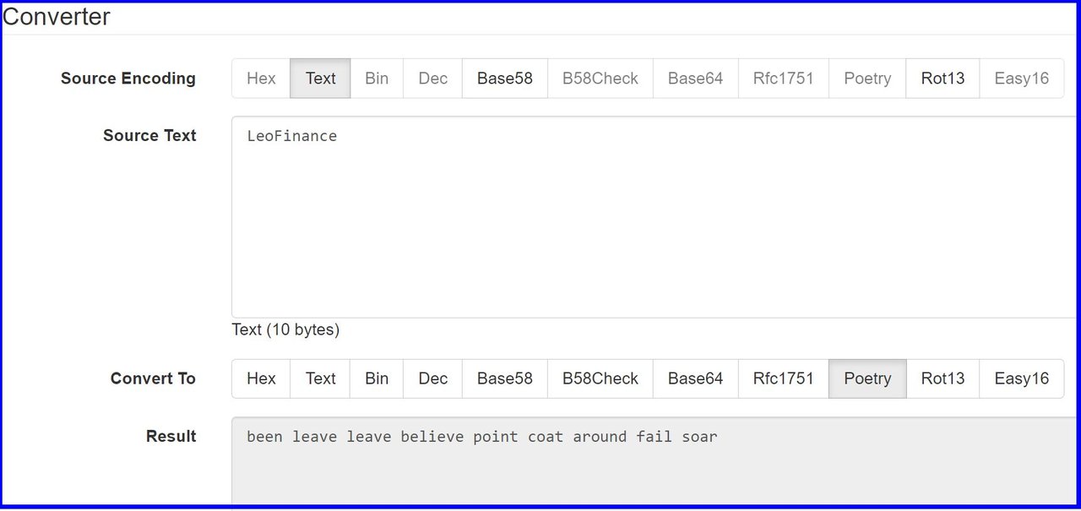The height and width of the screenshot is (511, 1081).
Task: Click into the Source Text box containing LeoFinance
Action: point(656,217)
